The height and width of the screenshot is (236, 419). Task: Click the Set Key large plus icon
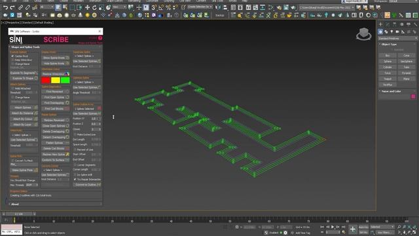[353, 229]
